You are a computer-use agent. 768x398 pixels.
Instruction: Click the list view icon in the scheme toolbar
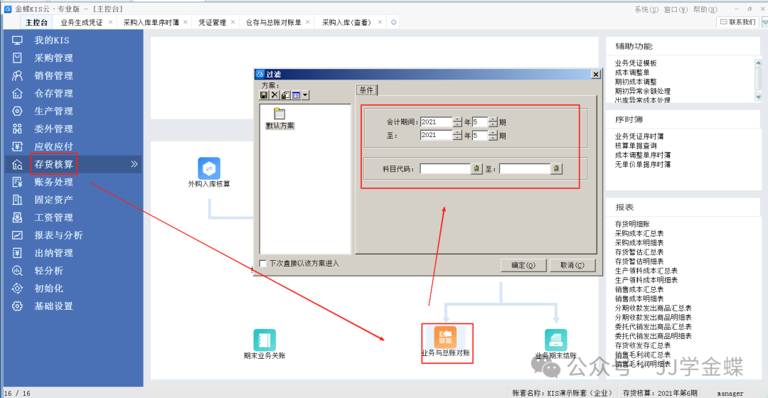[x=296, y=95]
